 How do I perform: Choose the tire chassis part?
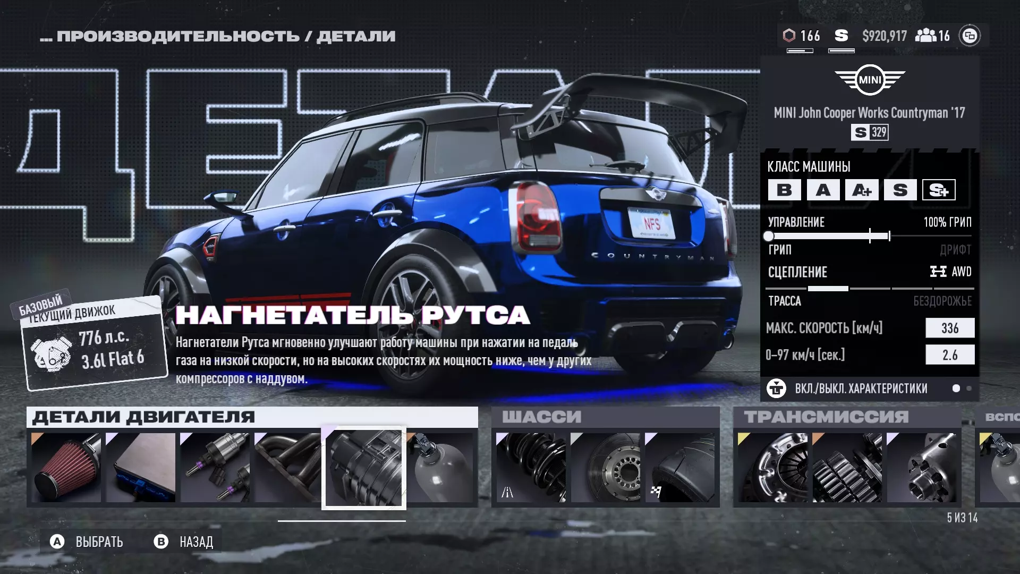[x=679, y=467]
